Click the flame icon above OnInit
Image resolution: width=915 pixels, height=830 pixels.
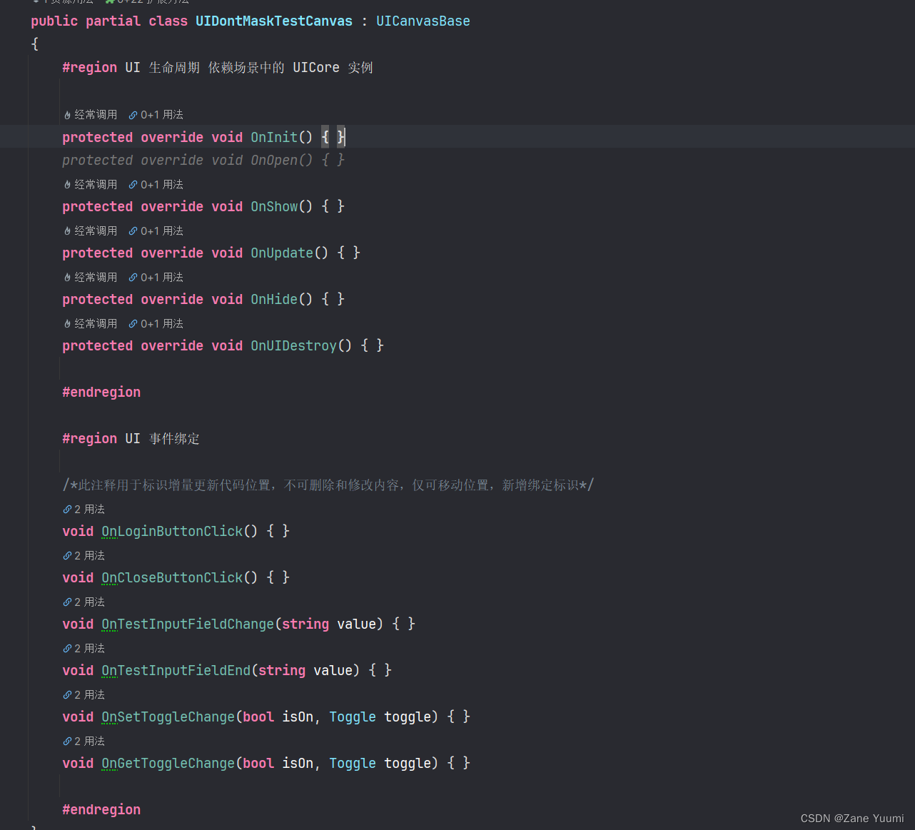(x=67, y=115)
